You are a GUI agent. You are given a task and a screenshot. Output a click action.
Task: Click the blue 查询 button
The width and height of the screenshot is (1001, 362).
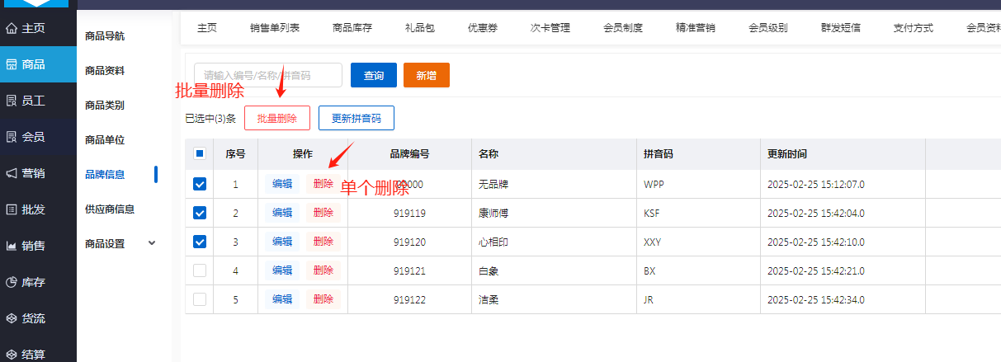click(x=374, y=75)
